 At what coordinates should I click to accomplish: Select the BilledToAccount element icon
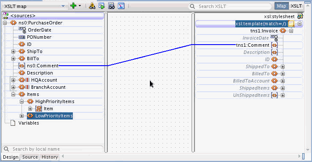(275, 81)
